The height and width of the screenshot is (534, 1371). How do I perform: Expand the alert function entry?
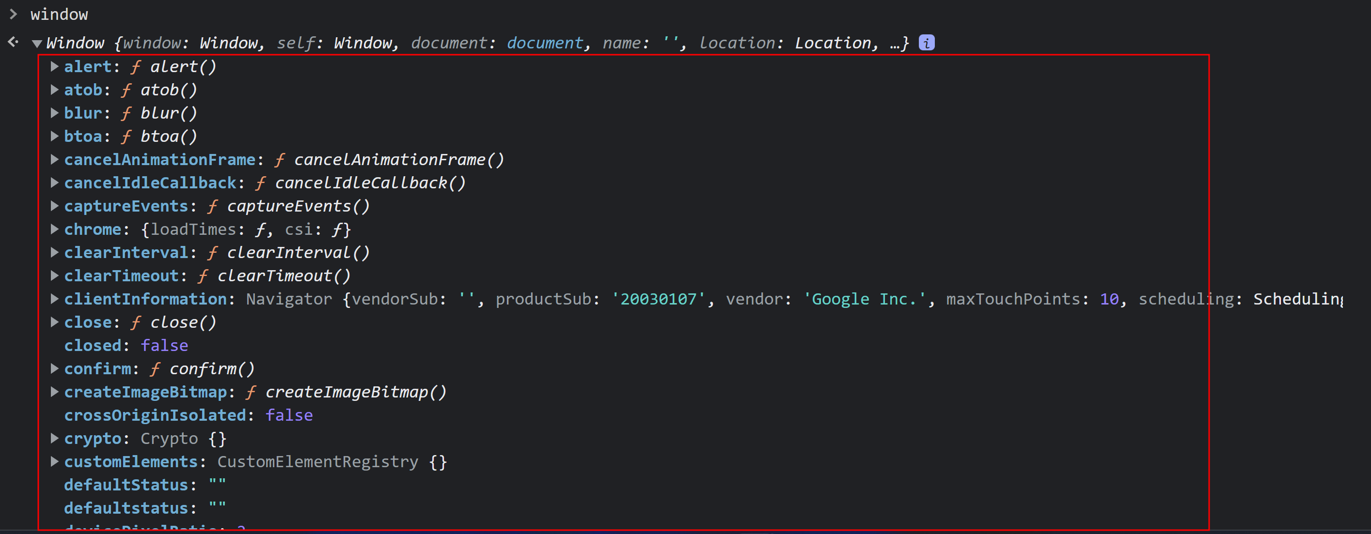[x=54, y=66]
